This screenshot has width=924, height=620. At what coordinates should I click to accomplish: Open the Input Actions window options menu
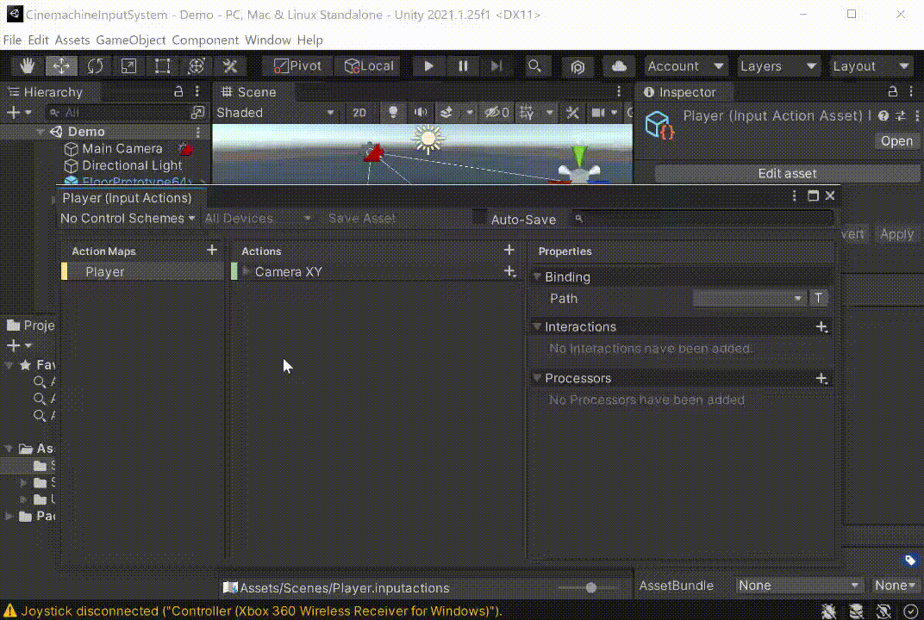pos(795,195)
